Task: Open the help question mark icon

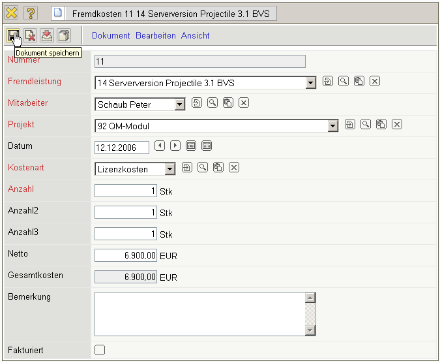Action: [x=31, y=13]
